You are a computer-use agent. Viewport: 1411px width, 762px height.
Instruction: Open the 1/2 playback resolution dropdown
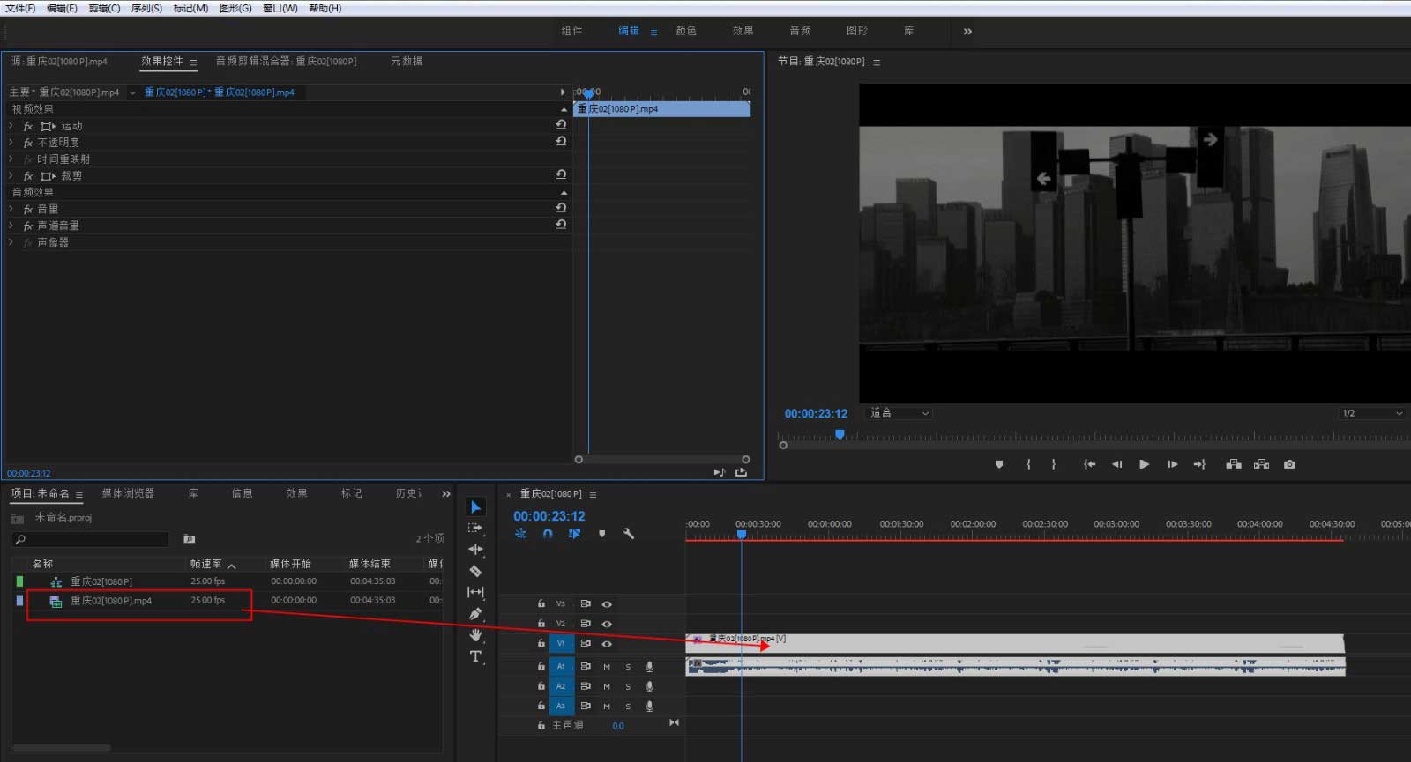tap(1371, 413)
